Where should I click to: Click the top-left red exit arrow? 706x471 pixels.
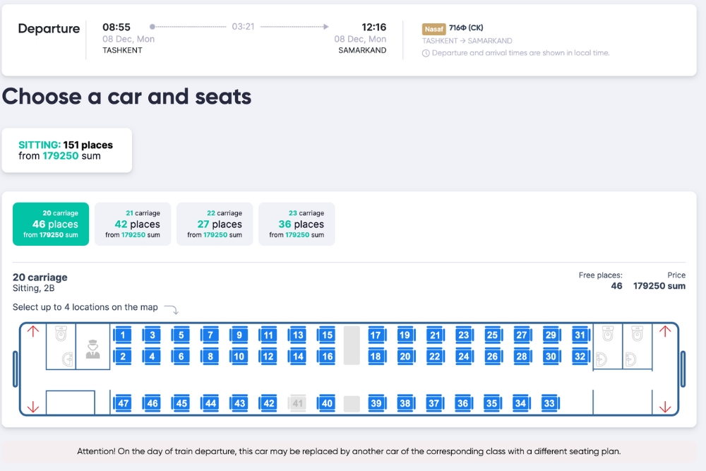coord(32,331)
